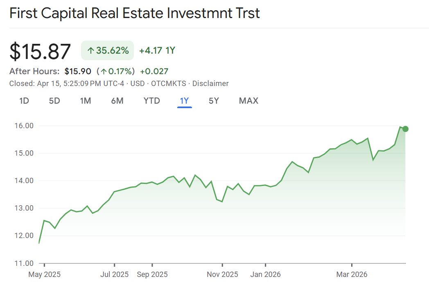Open the Disclaimer link
429x288 pixels.
(x=210, y=84)
